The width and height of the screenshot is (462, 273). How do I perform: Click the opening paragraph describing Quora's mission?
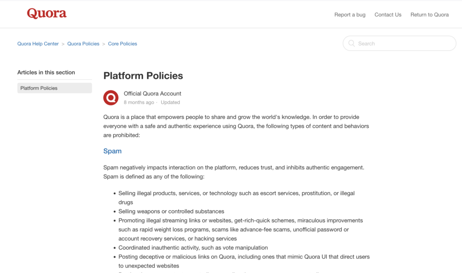[235, 126]
